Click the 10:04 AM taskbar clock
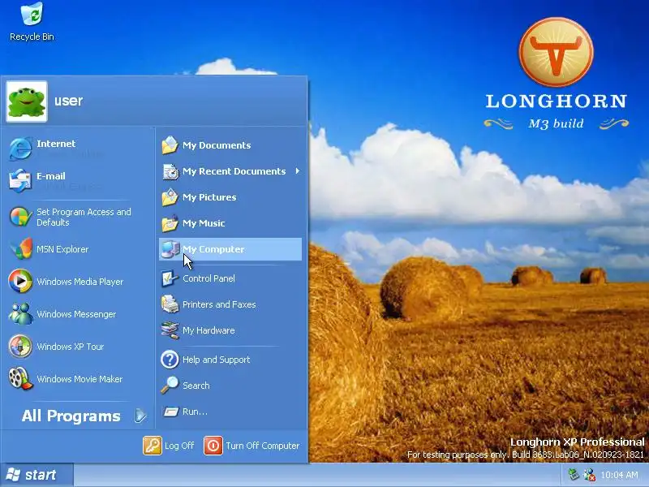The width and height of the screenshot is (649, 487). pyautogui.click(x=619, y=475)
